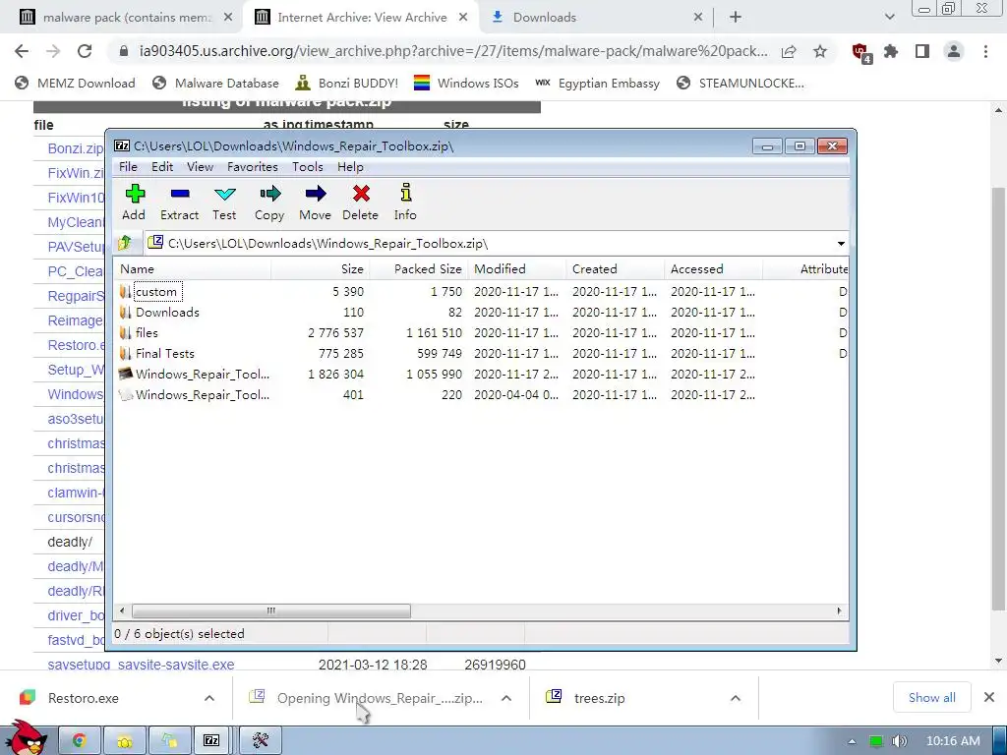Click the archive.org URL address bar

452,51
